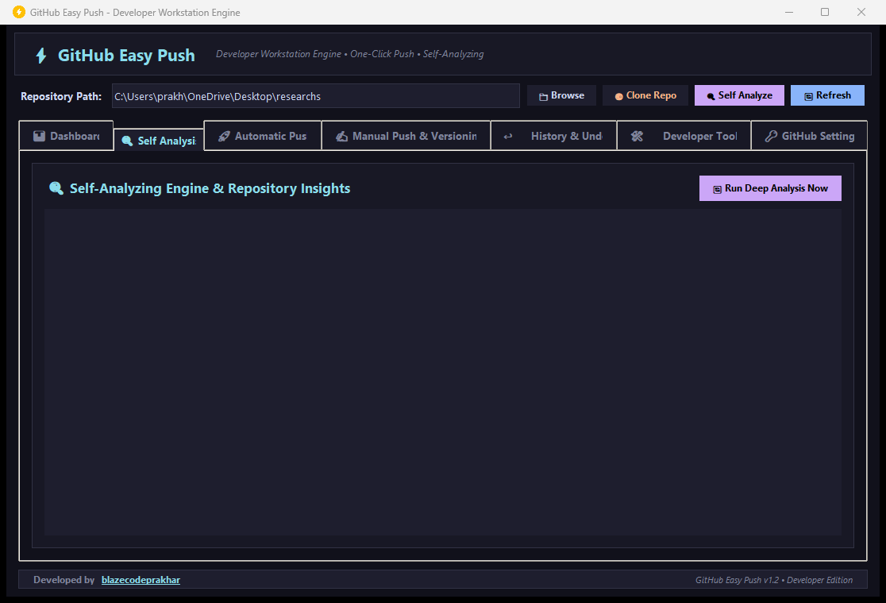The height and width of the screenshot is (603, 886).
Task: Click inside the empty analysis output area
Action: (443, 373)
